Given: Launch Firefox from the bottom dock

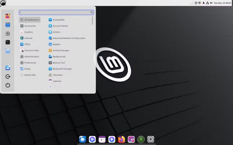Looking at the screenshot, I should [x=121, y=139].
